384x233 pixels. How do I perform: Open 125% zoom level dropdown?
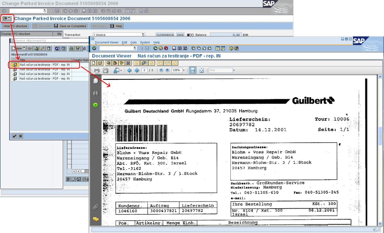[184, 70]
